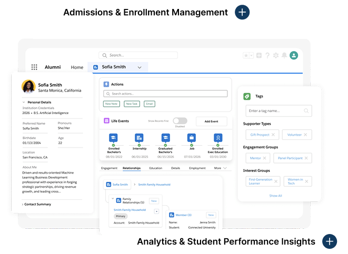Focus the global Search field

point(138,55)
